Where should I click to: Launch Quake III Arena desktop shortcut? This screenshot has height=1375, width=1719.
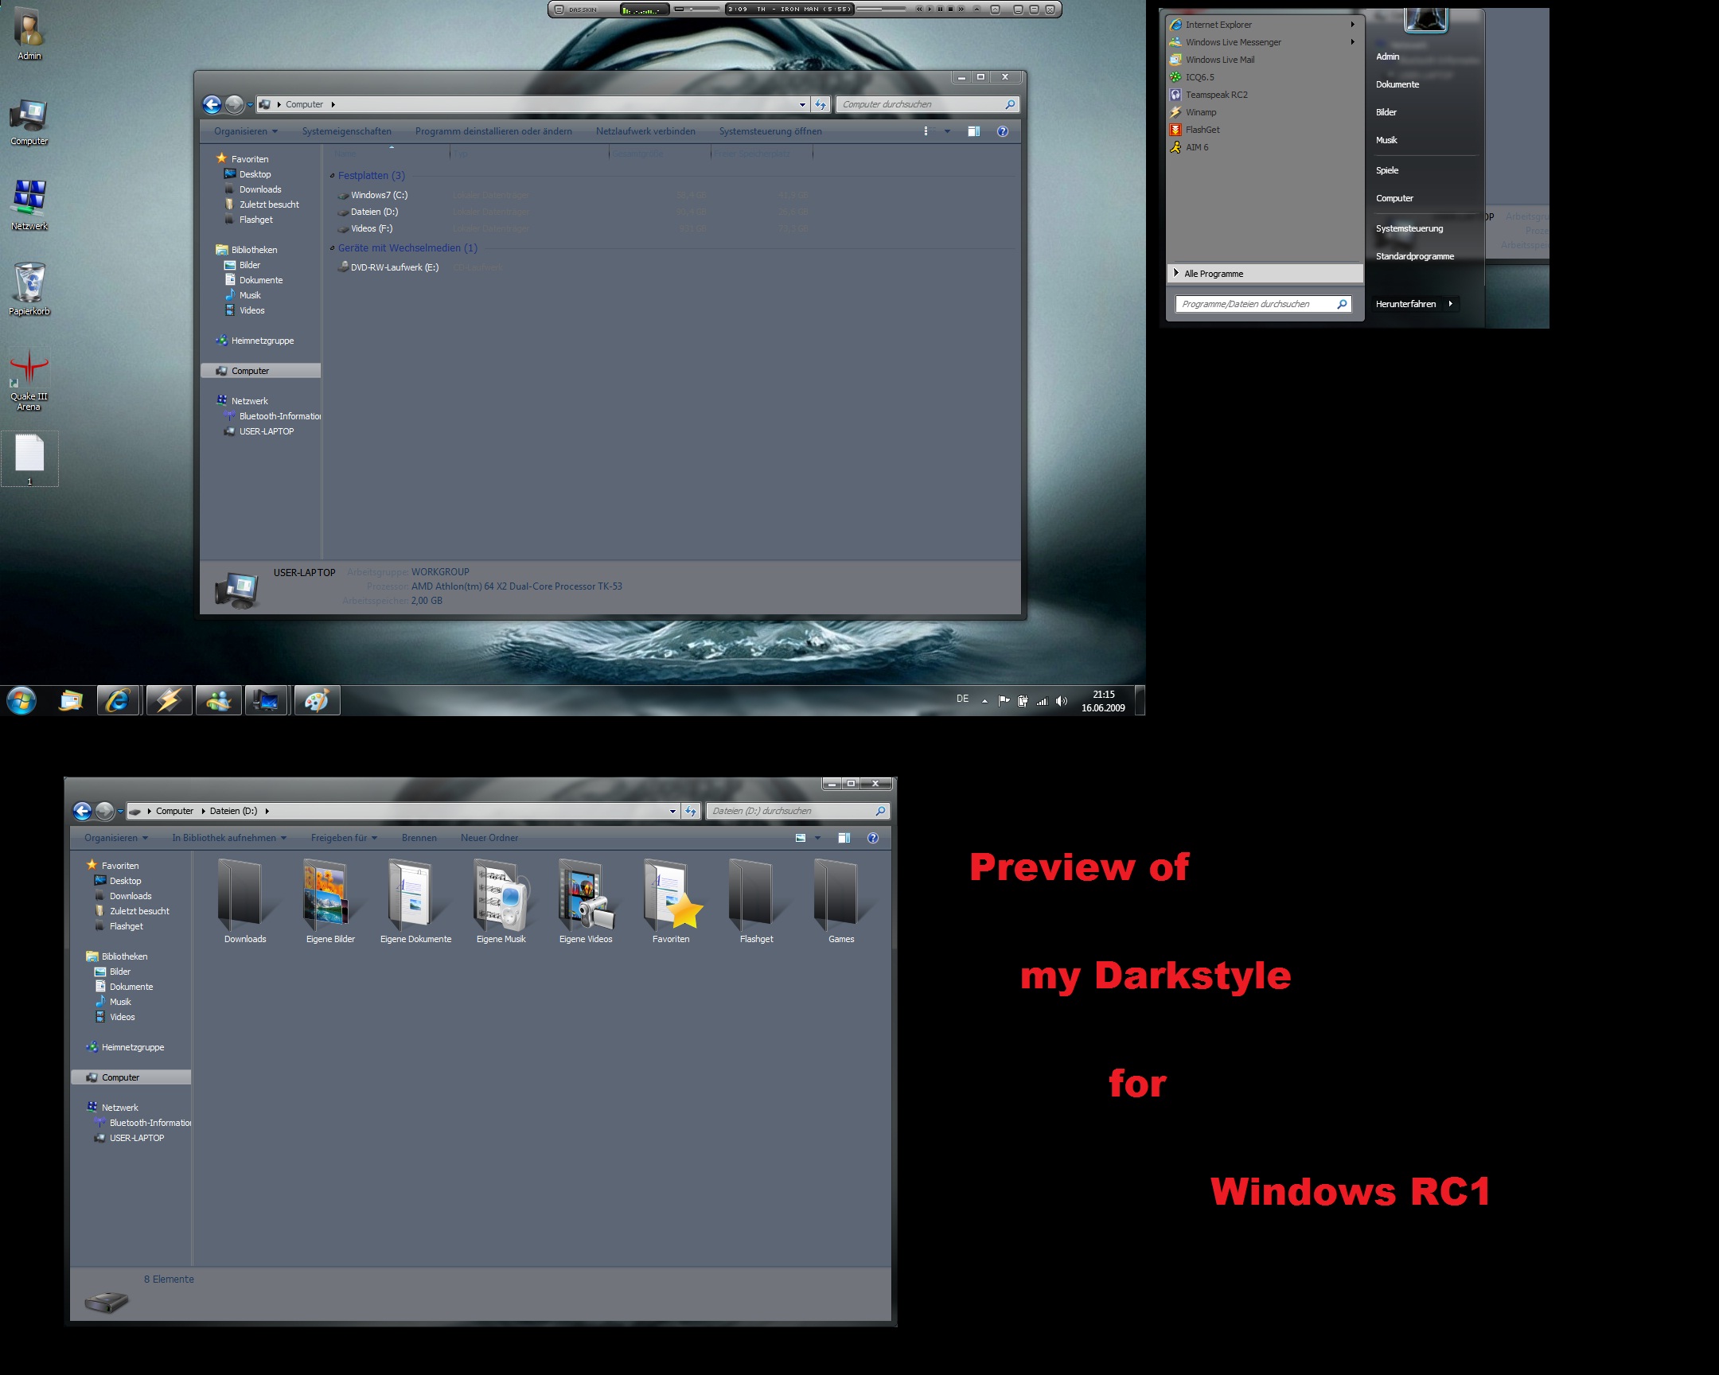click(29, 380)
